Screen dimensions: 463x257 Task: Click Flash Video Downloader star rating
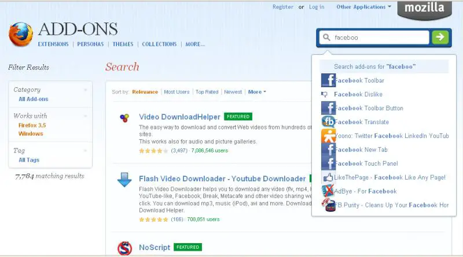coord(153,219)
